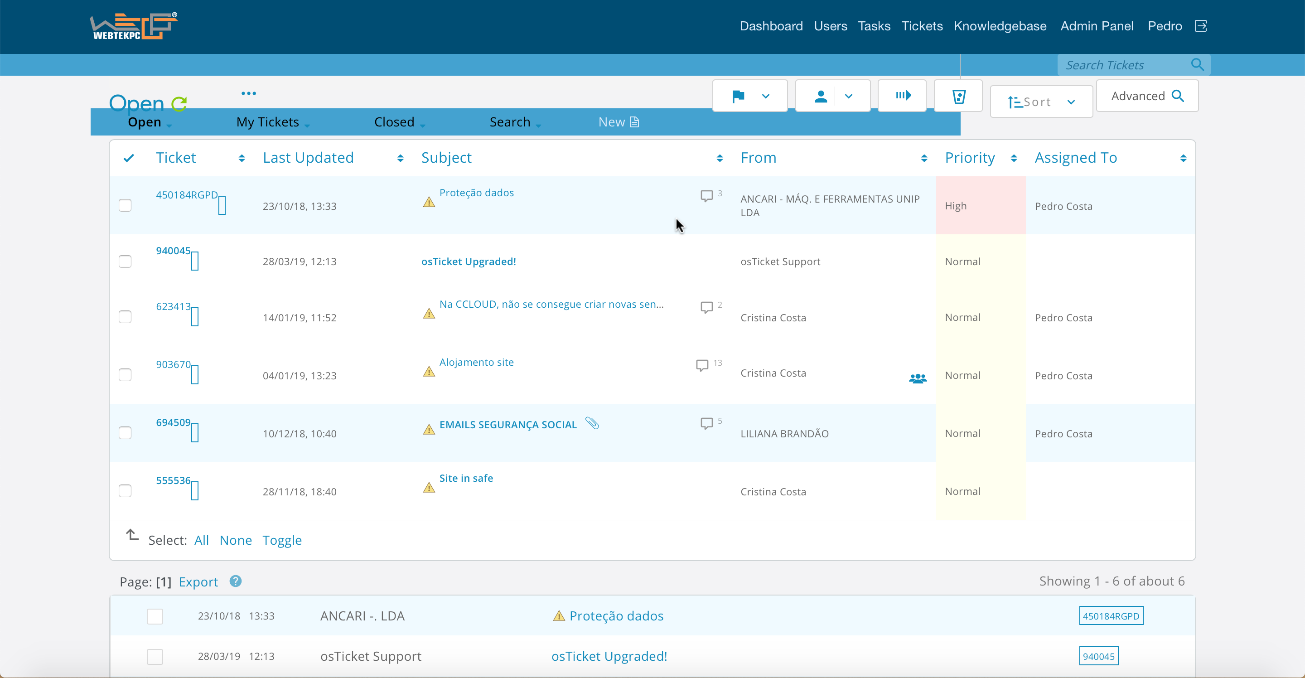Click the paperclip attachment icon on EMAILS SEGURANÇA SOCIAL
Viewport: 1305px width, 678px height.
pos(592,423)
